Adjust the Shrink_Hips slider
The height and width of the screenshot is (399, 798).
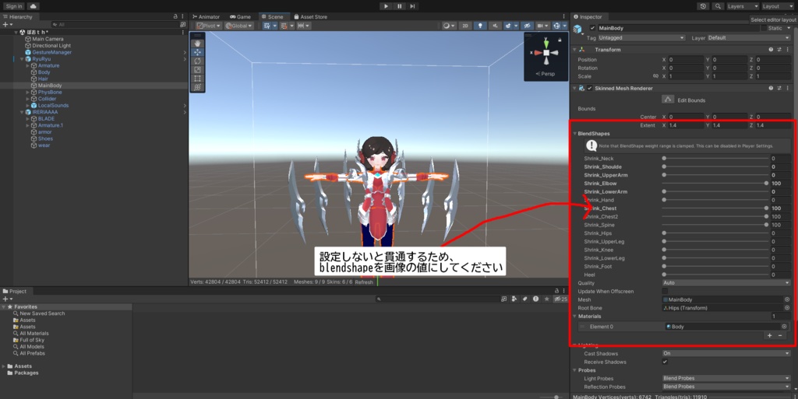pyautogui.click(x=715, y=233)
